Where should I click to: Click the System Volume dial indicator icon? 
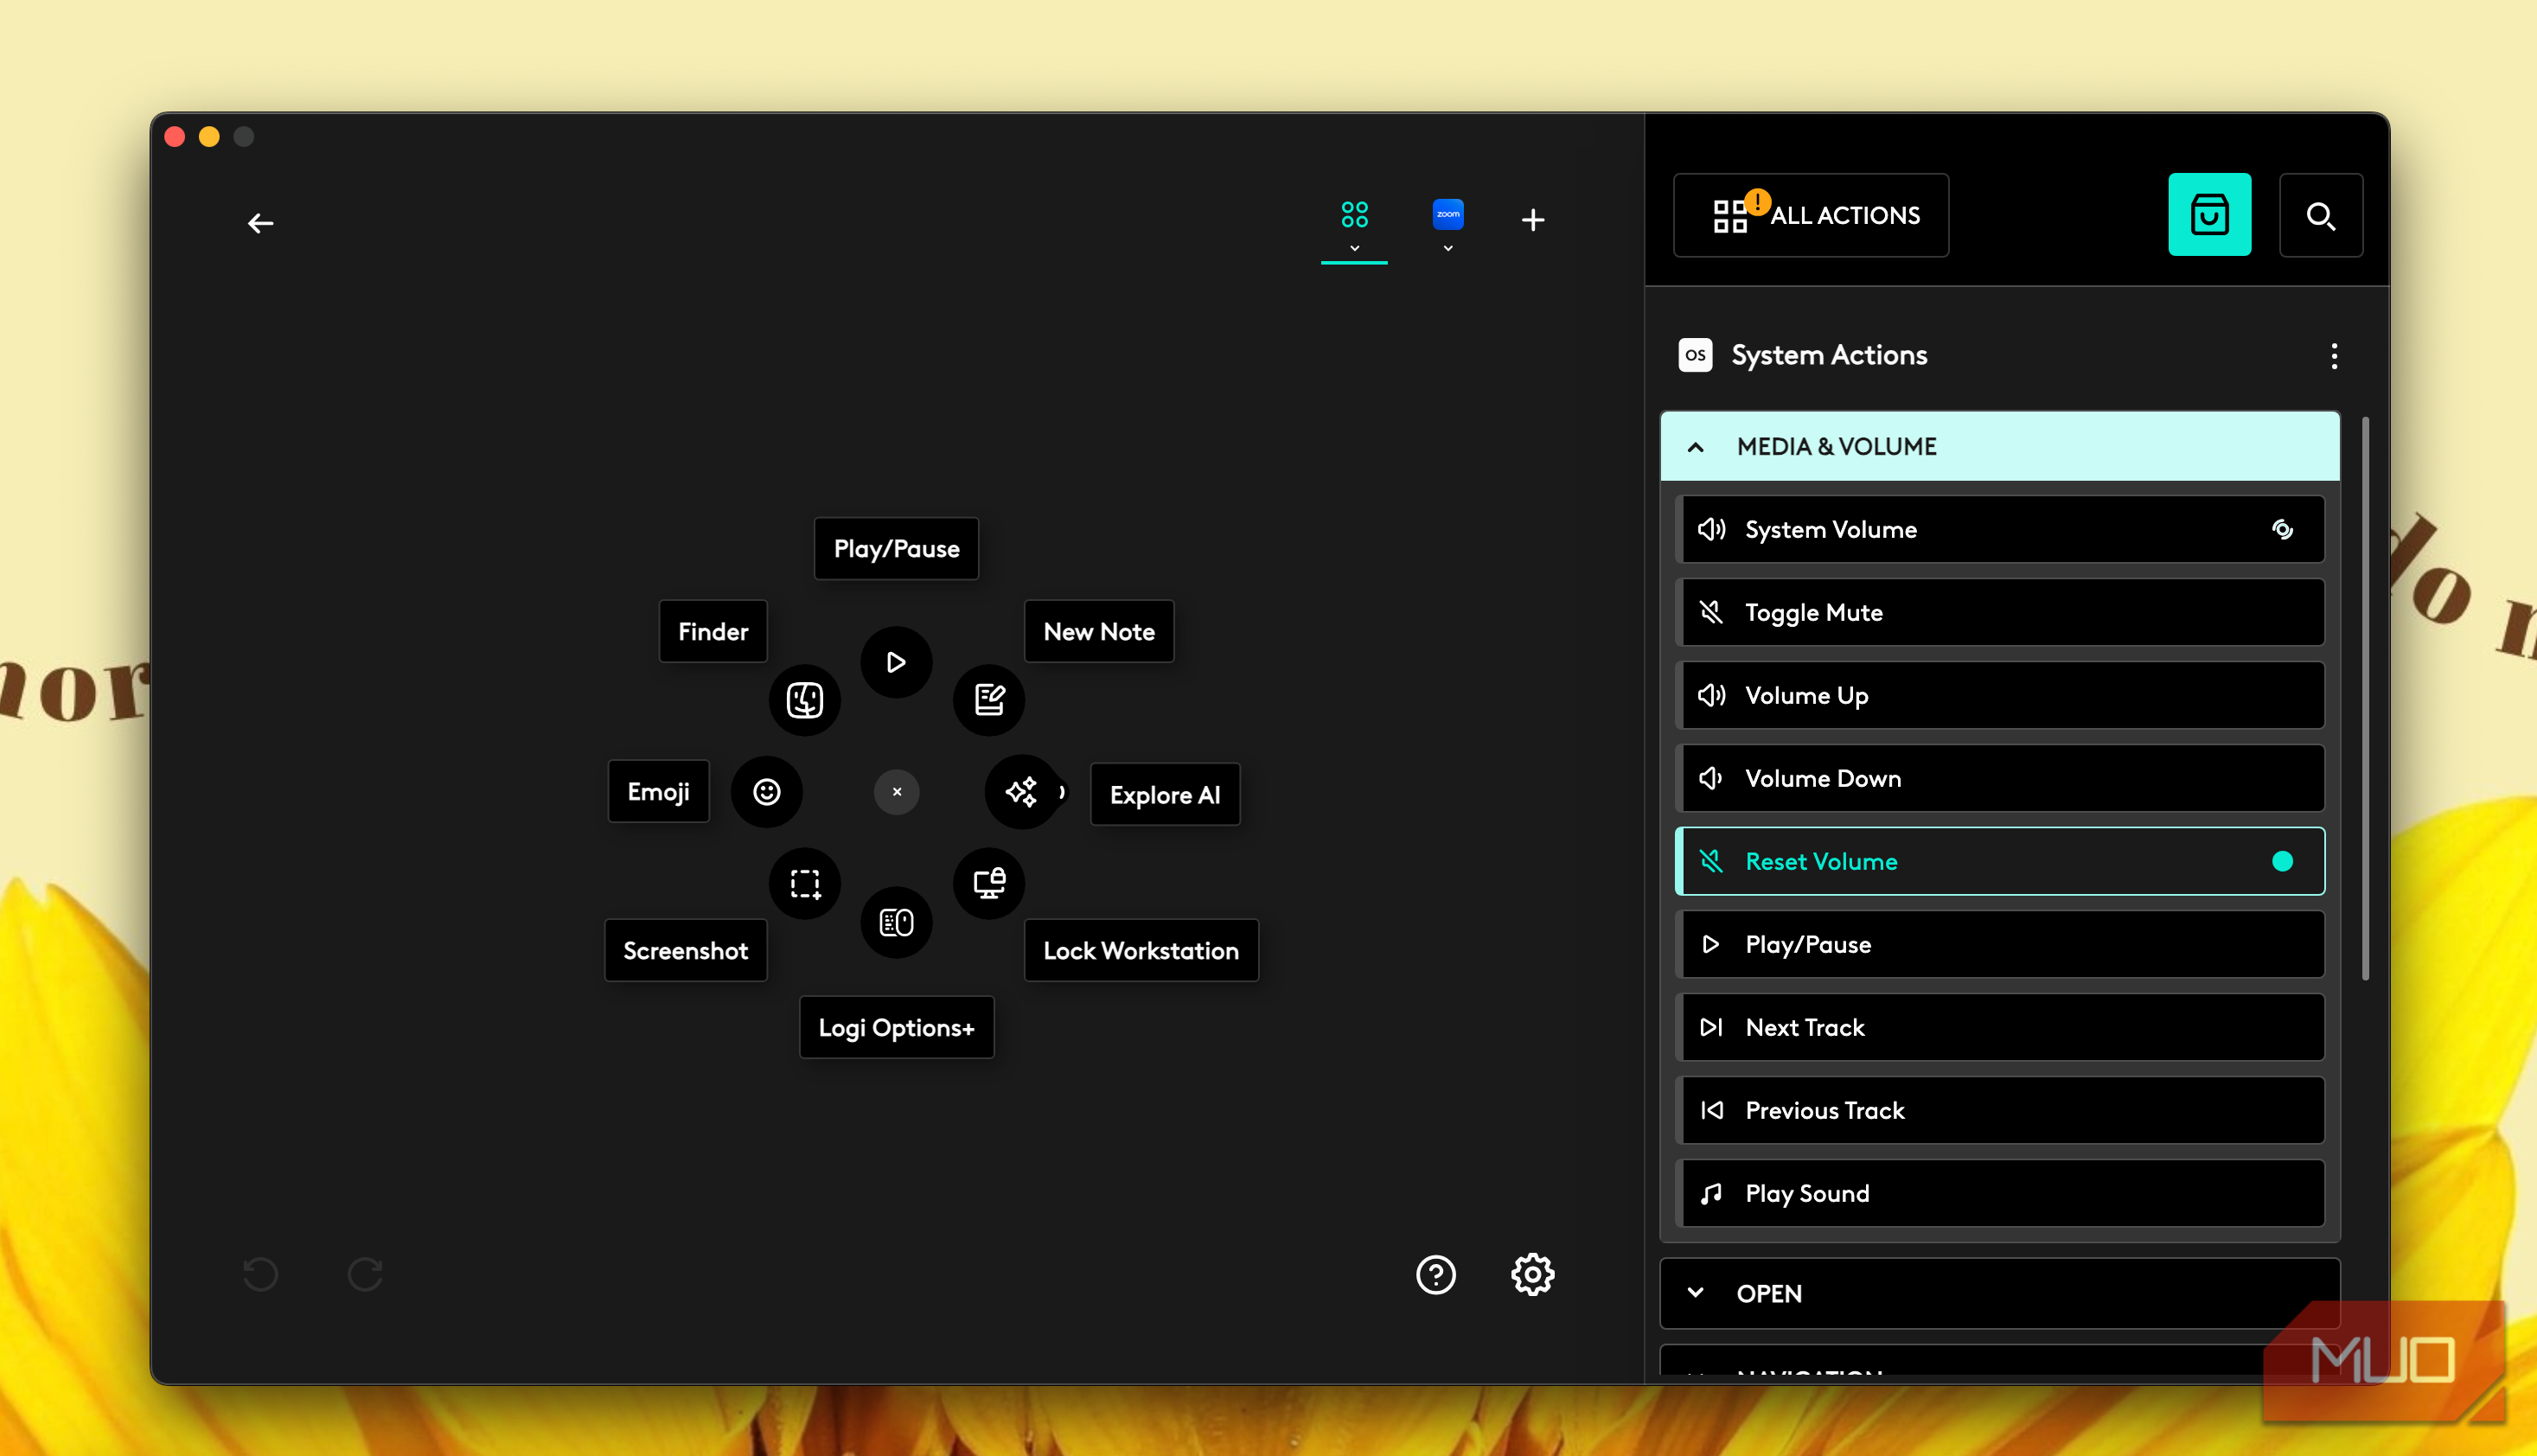coord(2282,529)
